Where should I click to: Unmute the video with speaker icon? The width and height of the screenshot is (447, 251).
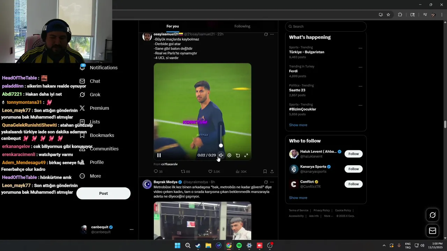[x=221, y=155]
